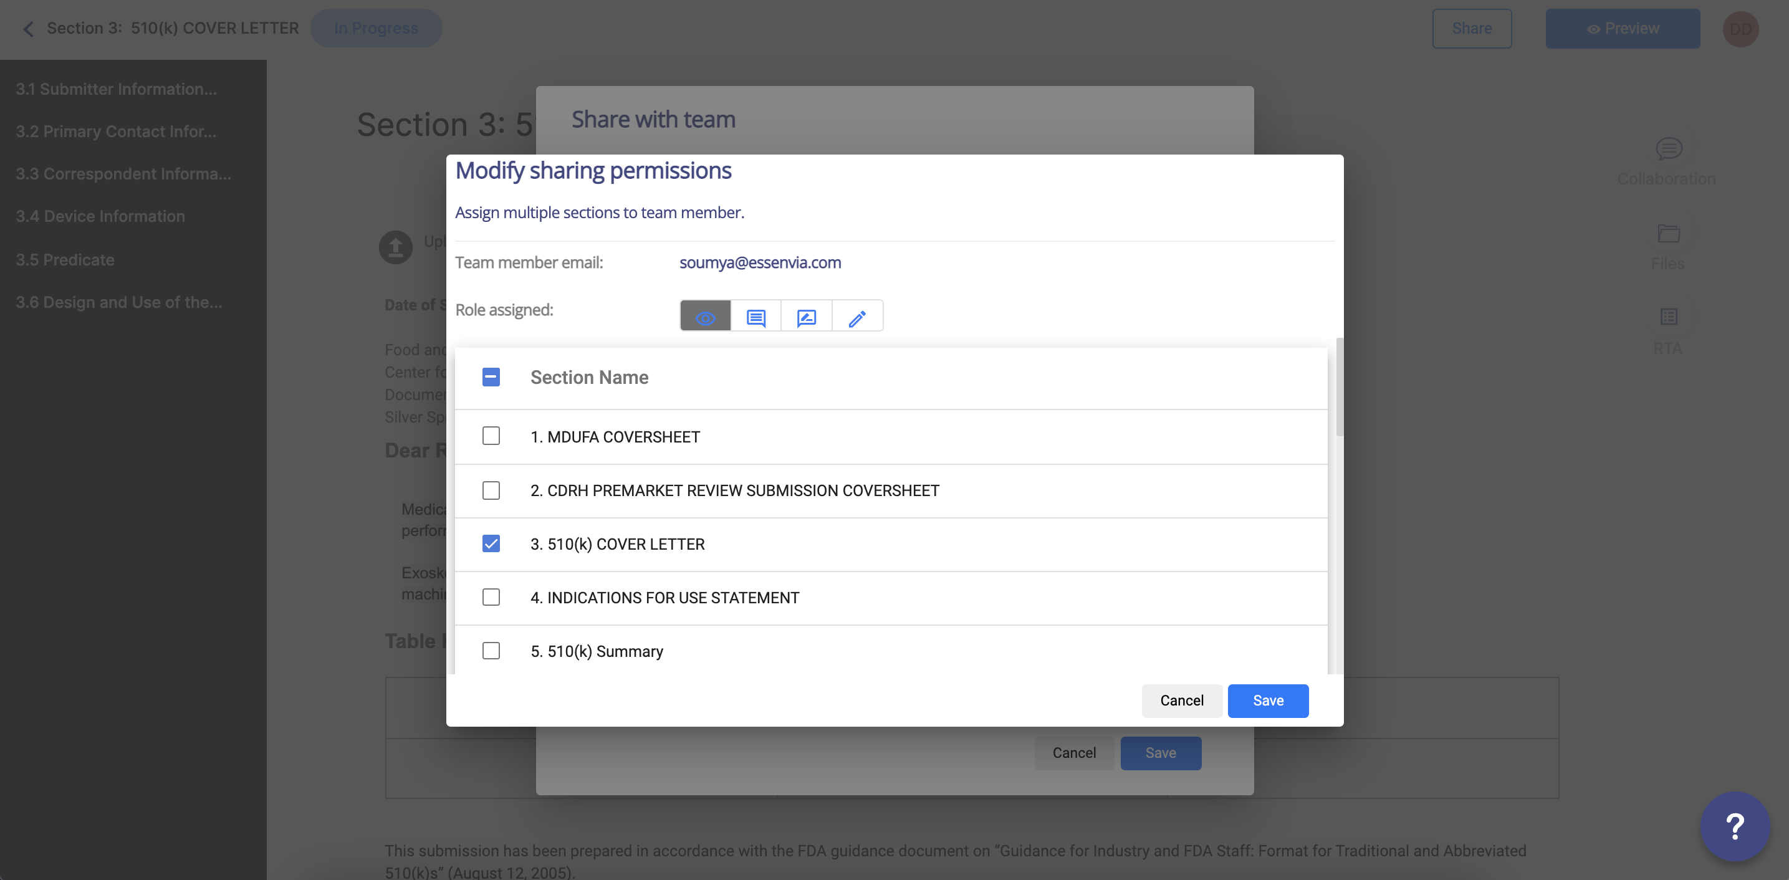Open the DD user avatar menu

pos(1740,29)
